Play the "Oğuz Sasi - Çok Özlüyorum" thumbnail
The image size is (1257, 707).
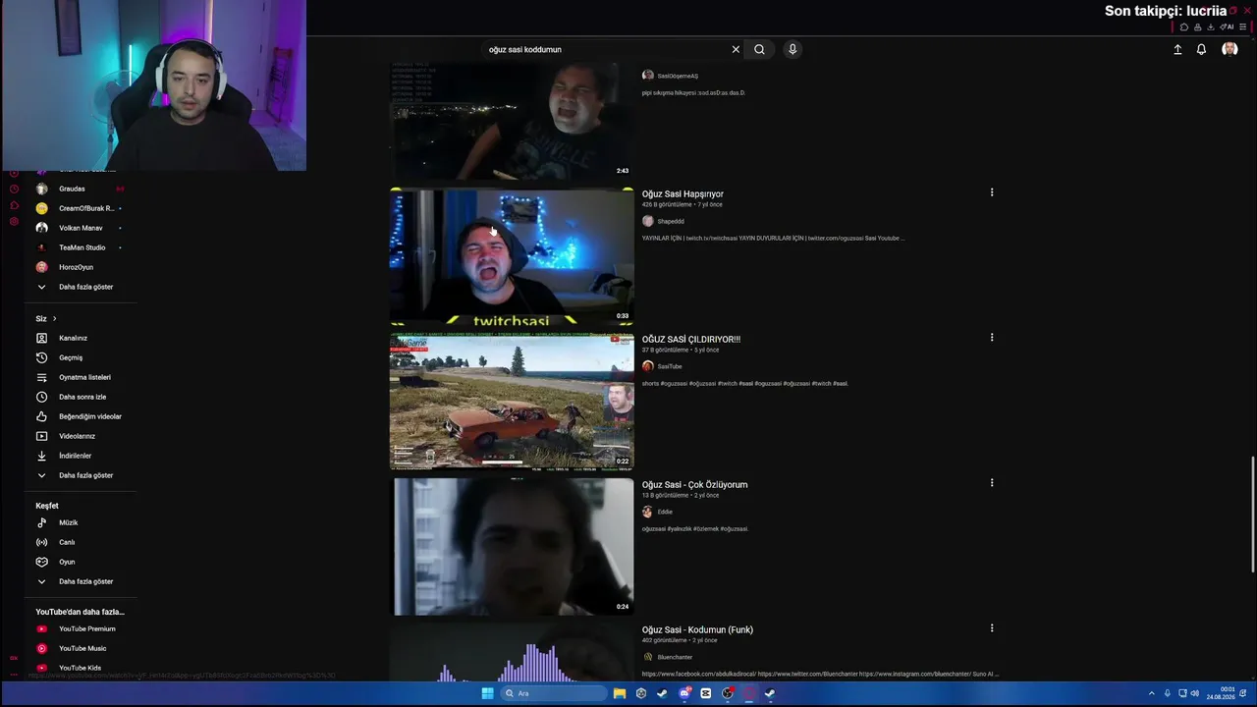514,546
